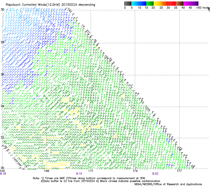Click the title 'Rapidscat Corrected Winds(12.5KM) 20150224 descending'
The width and height of the screenshot is (211, 186).
(50, 5)
